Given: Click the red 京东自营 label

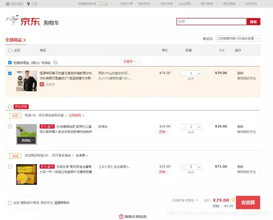Looking at the screenshot, I should click(x=21, y=106).
